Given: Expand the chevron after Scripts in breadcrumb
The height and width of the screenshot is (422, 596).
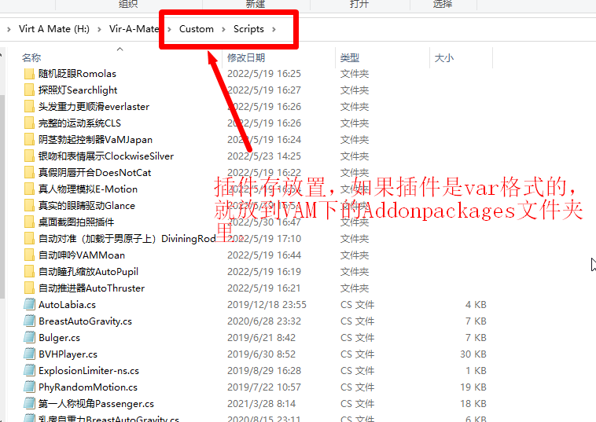Looking at the screenshot, I should click(274, 29).
